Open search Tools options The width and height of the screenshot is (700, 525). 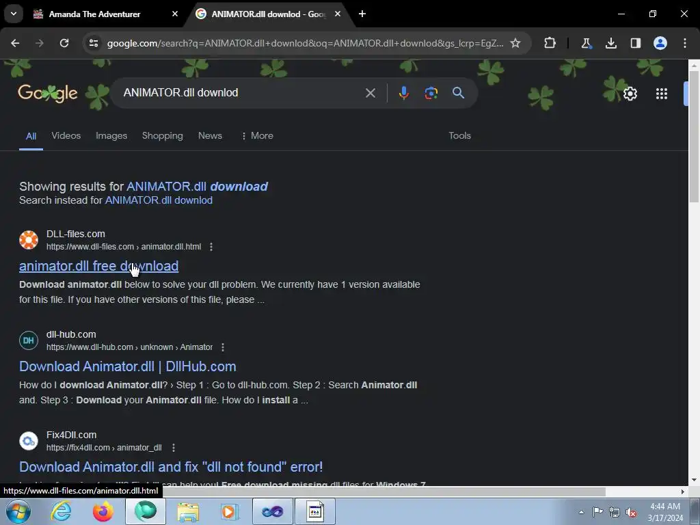click(x=459, y=136)
